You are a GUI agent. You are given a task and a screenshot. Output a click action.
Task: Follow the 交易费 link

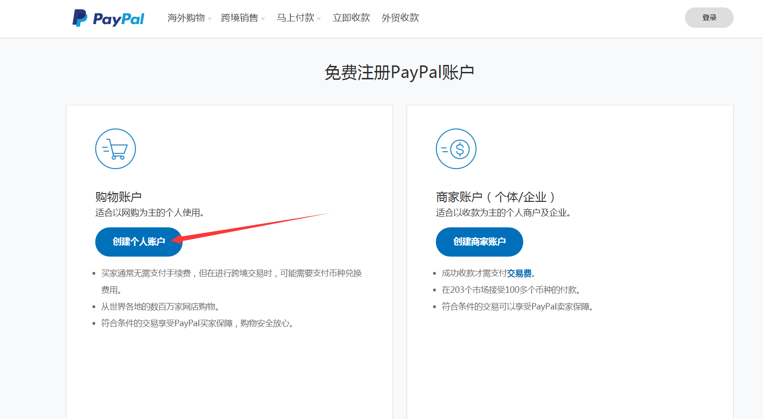coord(519,273)
